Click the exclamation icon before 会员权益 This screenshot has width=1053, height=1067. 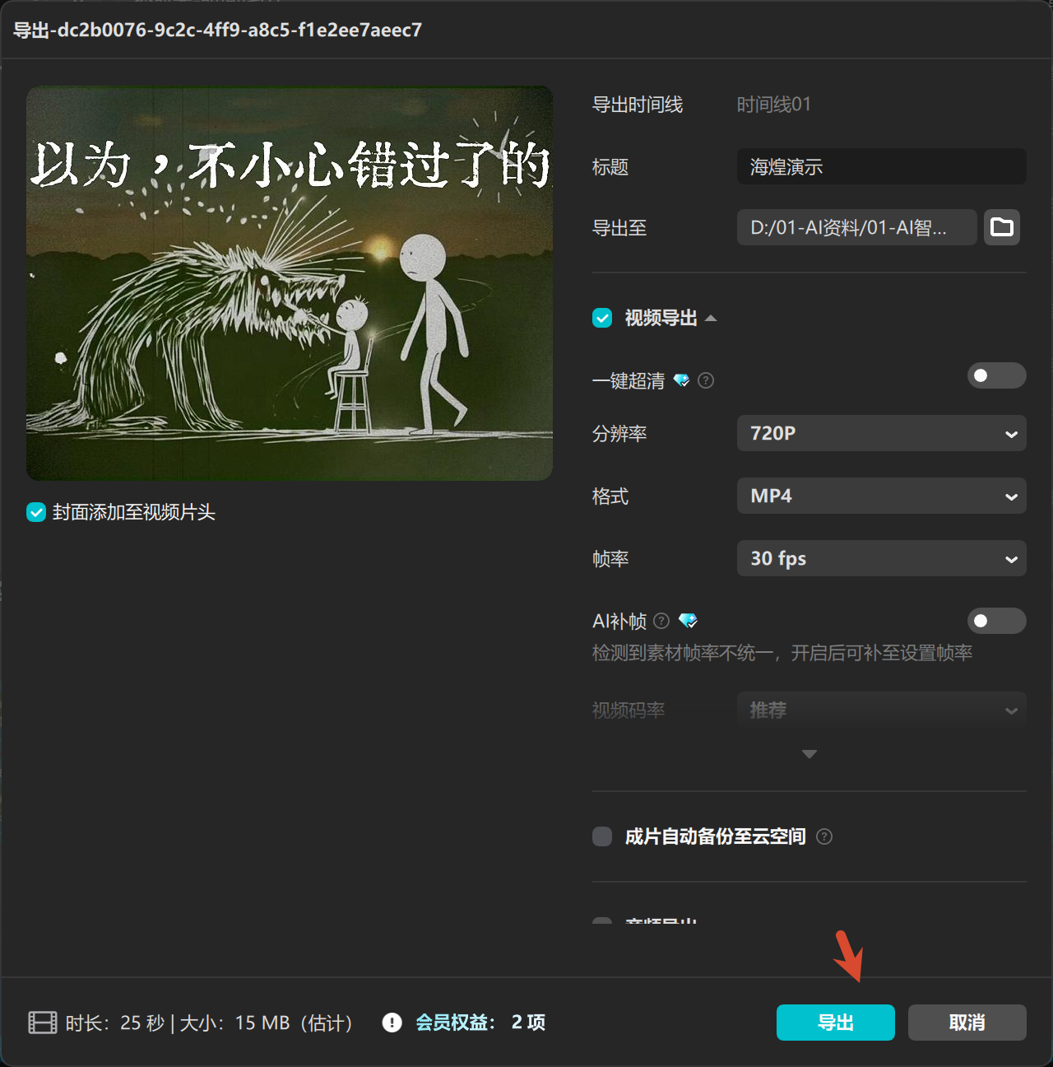point(392,1023)
